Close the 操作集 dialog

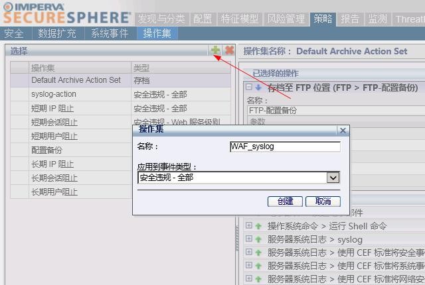pos(343,131)
